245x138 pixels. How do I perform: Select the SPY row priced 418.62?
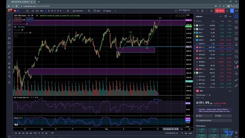tap(214, 73)
